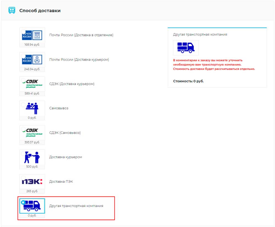Select Почта России office delivery logo
The image size is (275, 227).
(32, 35)
